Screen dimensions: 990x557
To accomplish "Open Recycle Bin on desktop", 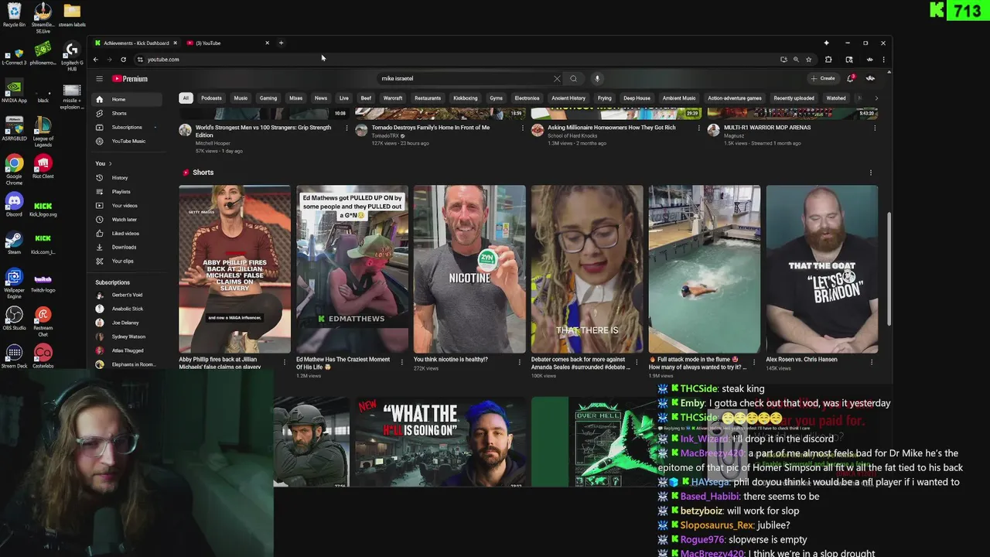I will point(14,15).
